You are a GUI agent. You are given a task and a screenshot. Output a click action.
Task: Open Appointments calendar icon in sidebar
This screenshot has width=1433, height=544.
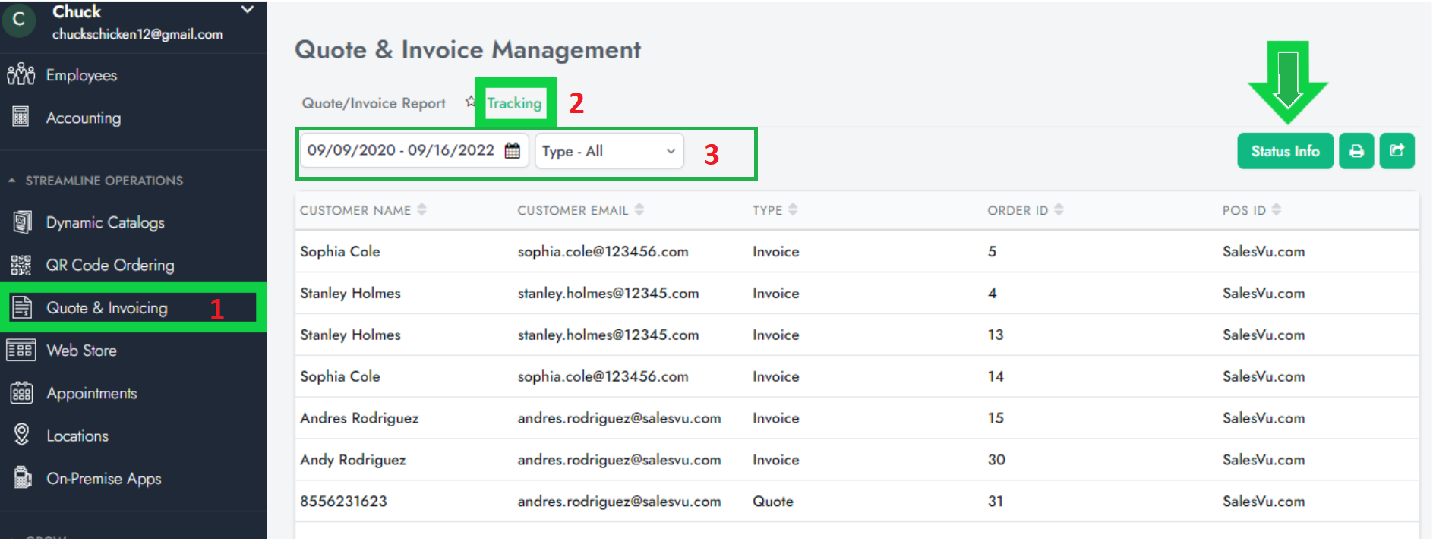click(21, 393)
